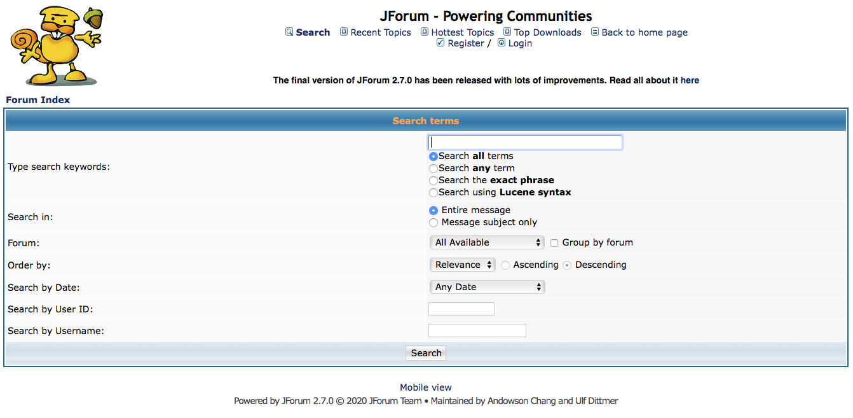853x418 pixels.
Task: Expand the Relevance order-by dropdown
Action: (x=463, y=265)
